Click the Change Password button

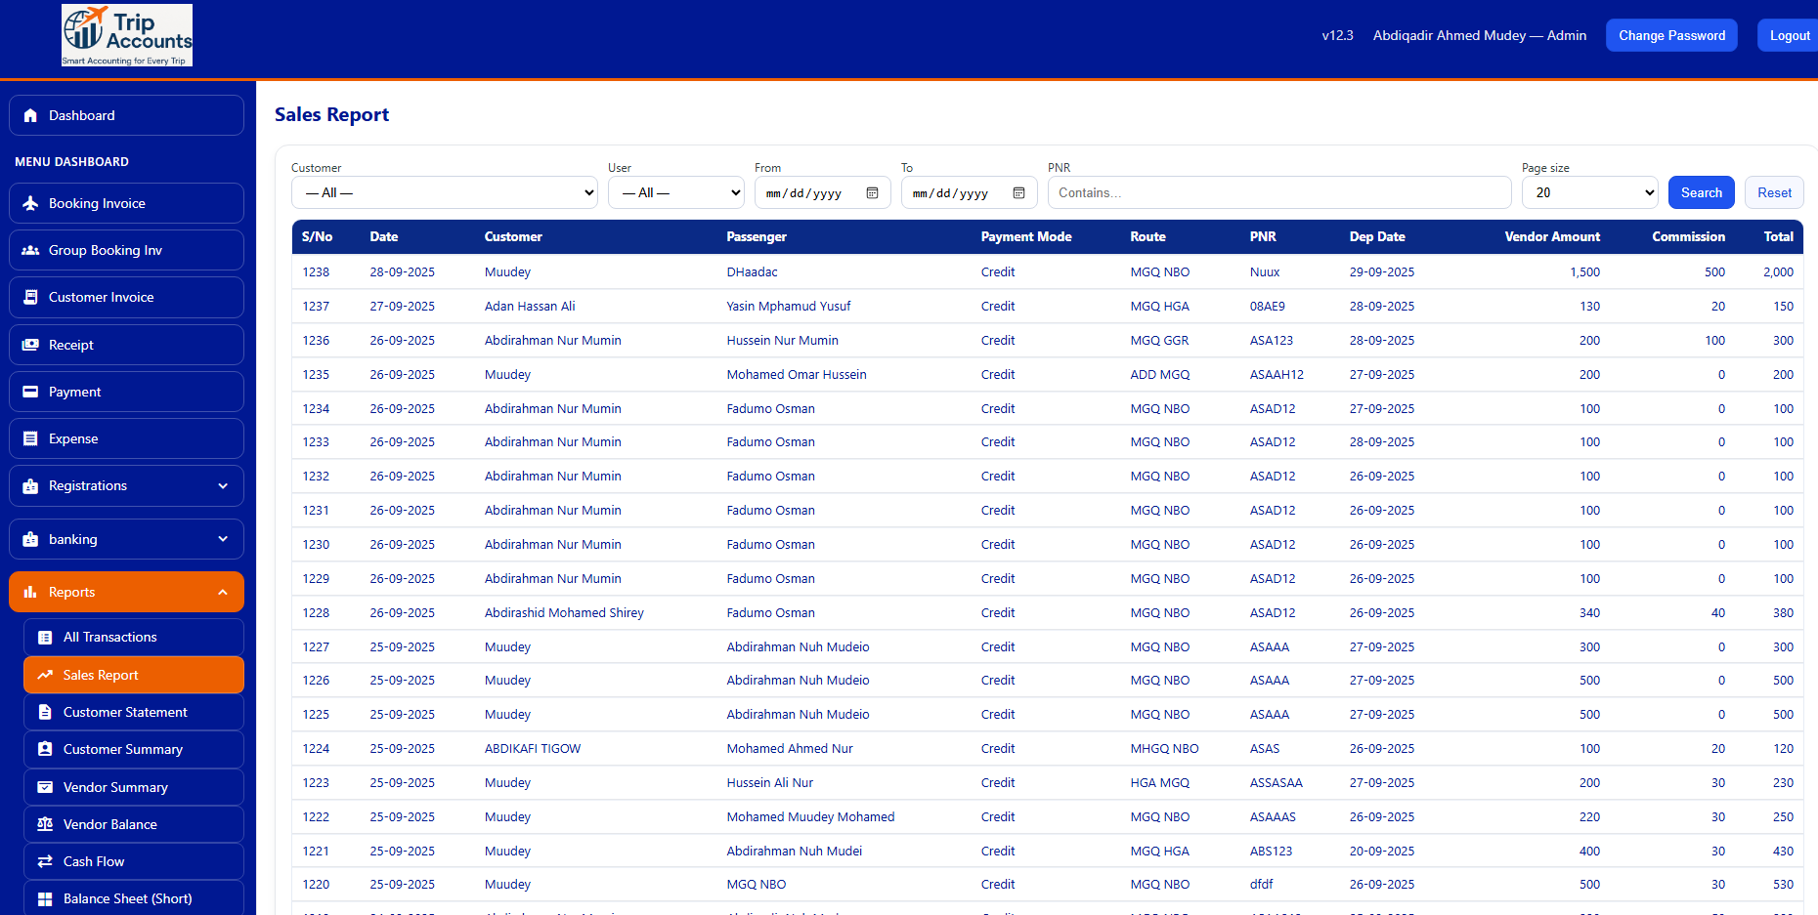[x=1671, y=35]
